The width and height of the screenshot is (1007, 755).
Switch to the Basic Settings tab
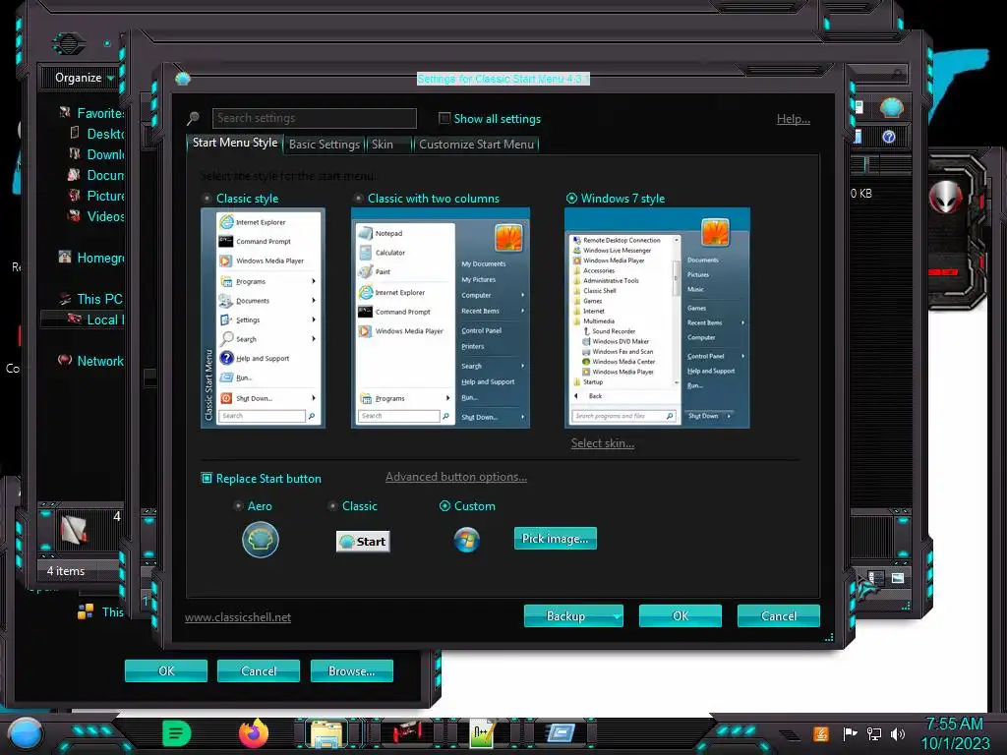324,145
